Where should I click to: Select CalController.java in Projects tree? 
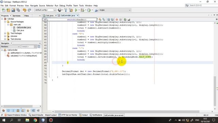pos(24,27)
